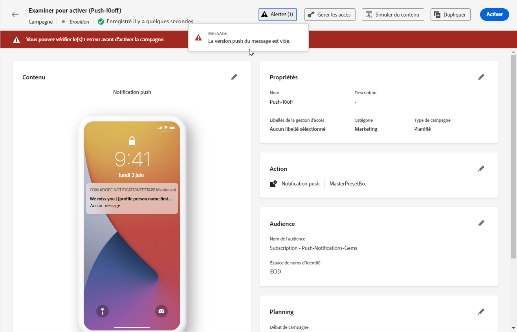
Task: Tap the flashlight icon on phone preview
Action: [x=103, y=311]
